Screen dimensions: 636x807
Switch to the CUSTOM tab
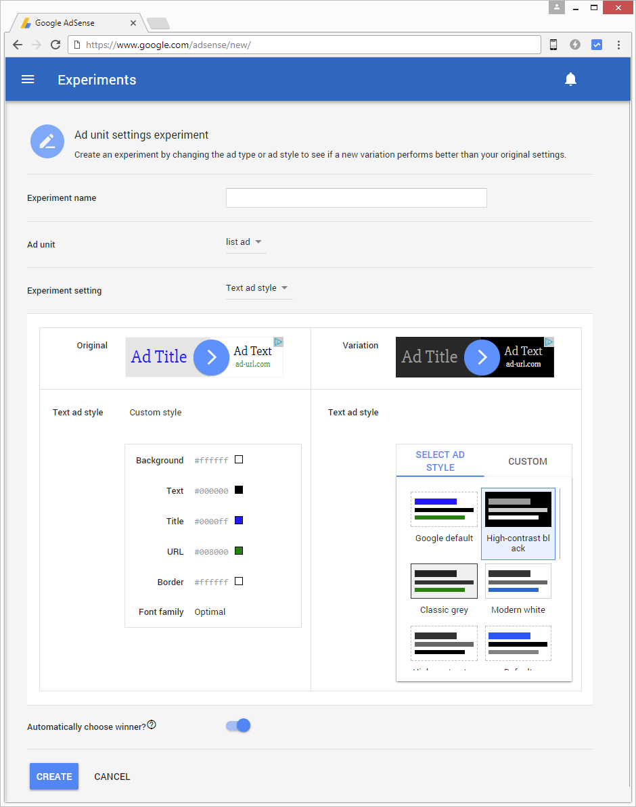528,461
